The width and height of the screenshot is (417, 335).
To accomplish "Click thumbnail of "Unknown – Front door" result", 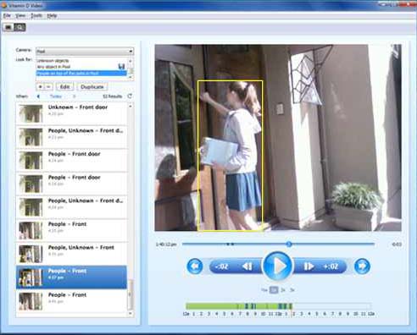I will [x=31, y=113].
